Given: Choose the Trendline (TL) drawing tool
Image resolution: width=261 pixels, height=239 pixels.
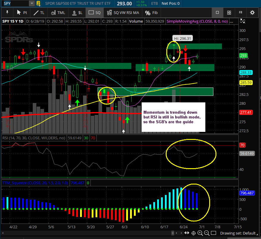Looking at the screenshot, I should [x=39, y=13].
